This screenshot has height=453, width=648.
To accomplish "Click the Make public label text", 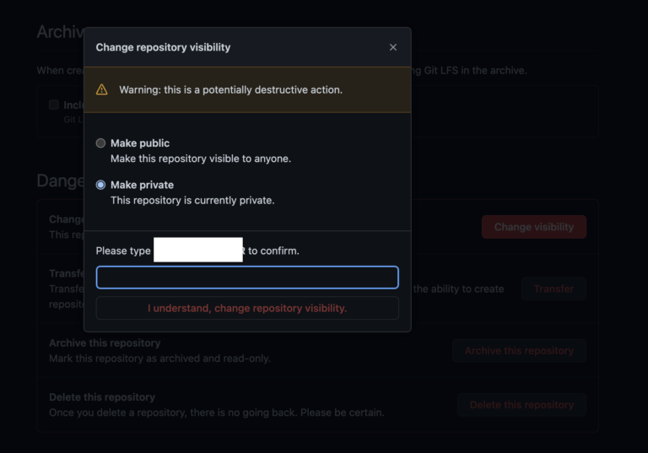I will pyautogui.click(x=140, y=143).
